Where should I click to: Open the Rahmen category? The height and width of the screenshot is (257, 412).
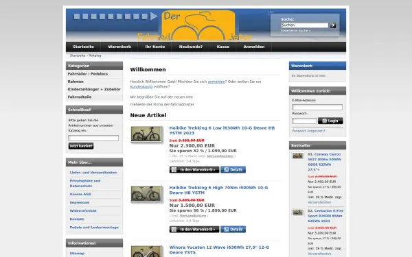(76, 82)
